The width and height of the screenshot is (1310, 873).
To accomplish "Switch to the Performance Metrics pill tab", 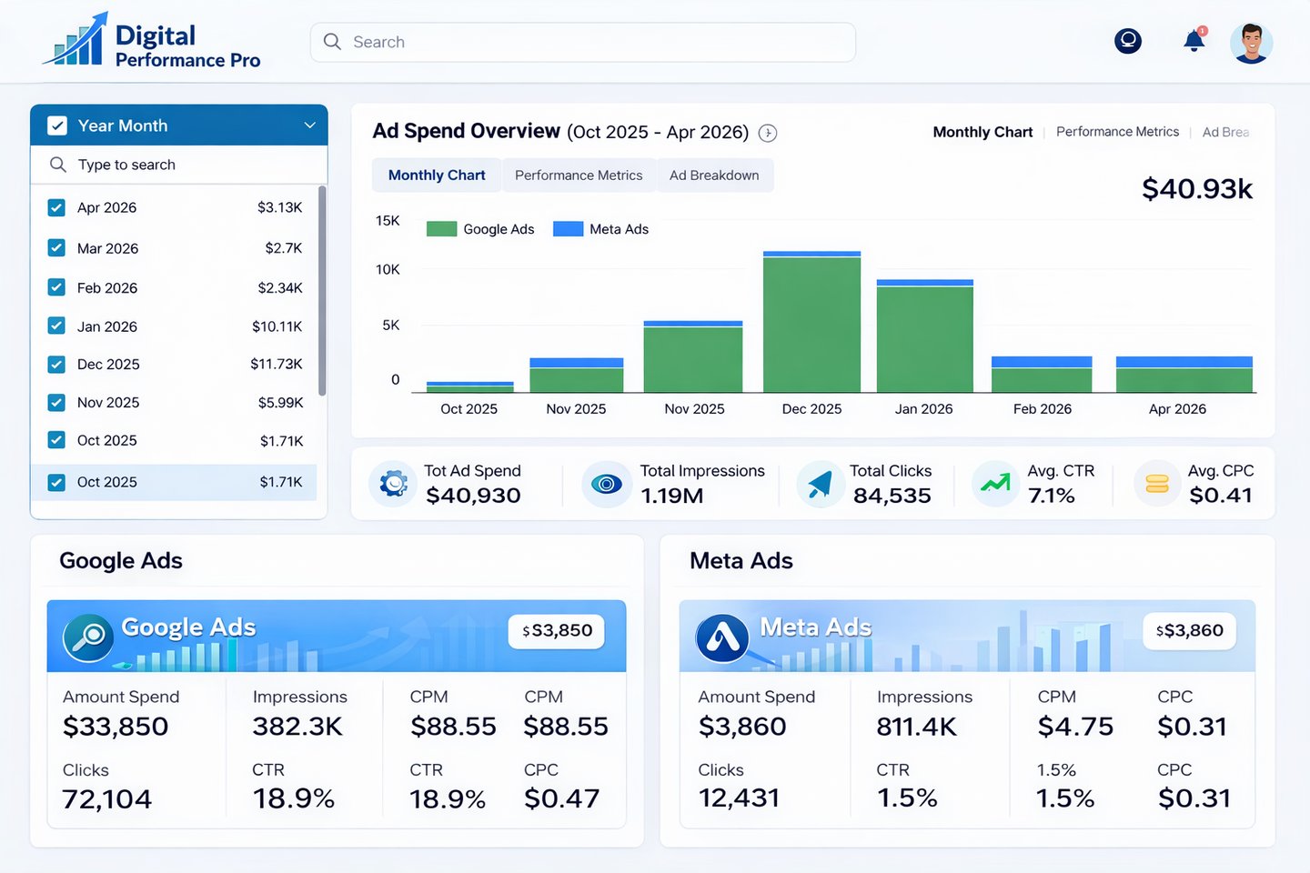I will (579, 176).
